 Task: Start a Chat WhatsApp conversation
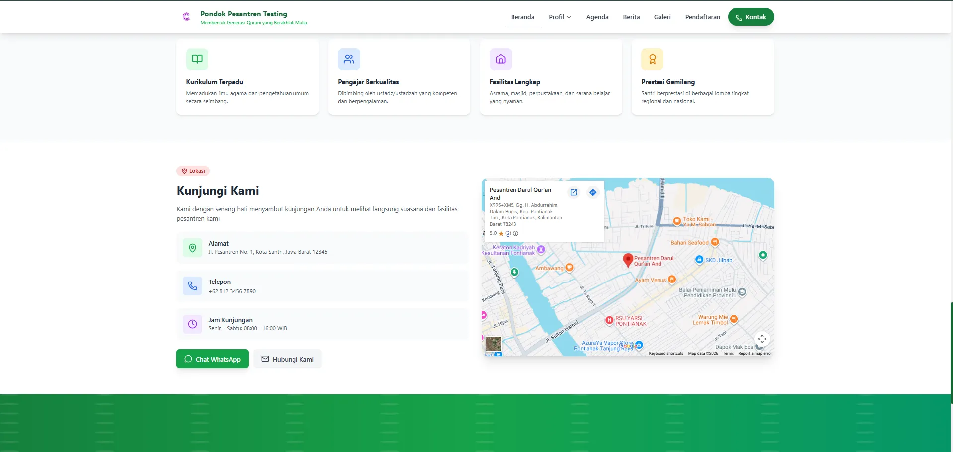click(x=213, y=359)
